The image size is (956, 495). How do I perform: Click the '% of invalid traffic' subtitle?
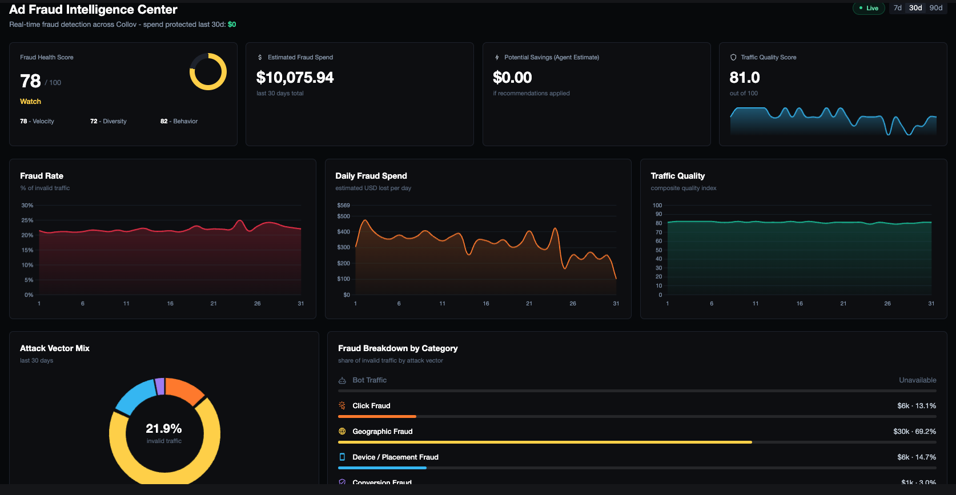tap(45, 188)
